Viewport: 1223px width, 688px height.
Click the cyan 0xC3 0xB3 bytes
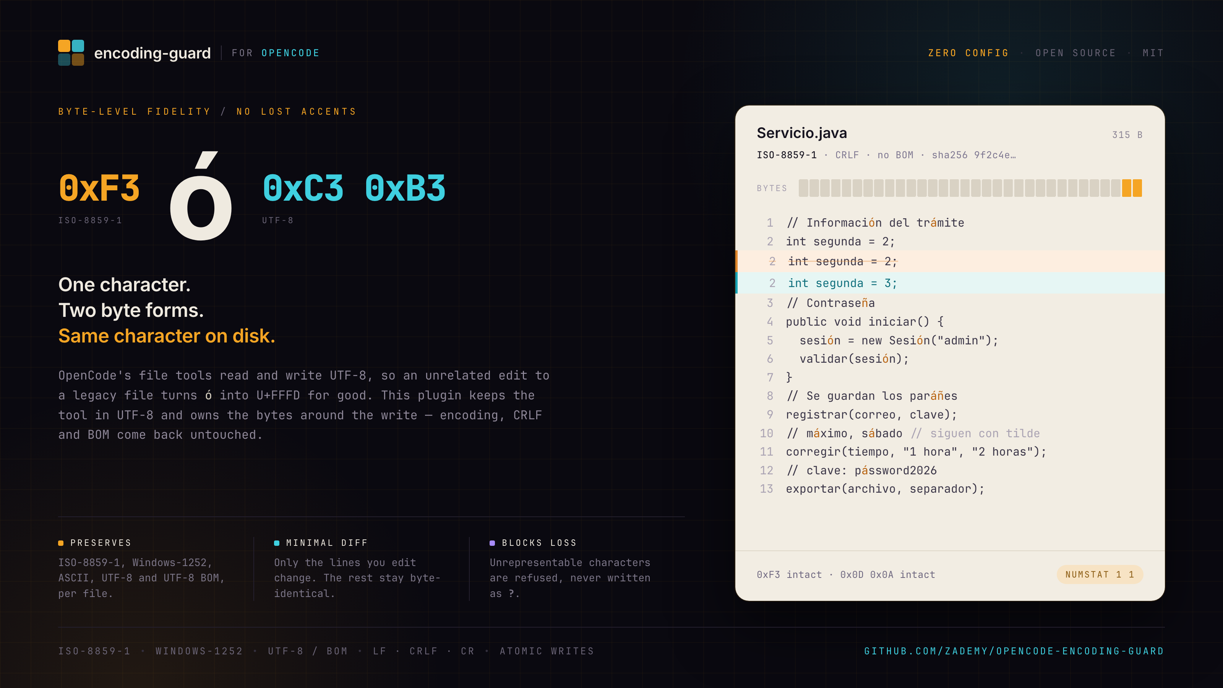(x=354, y=188)
